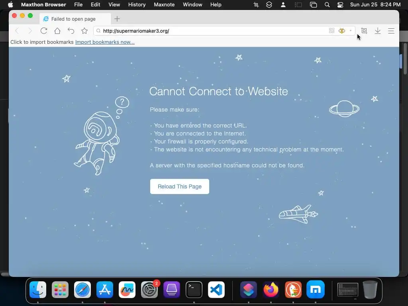Launch Safari from the dock
This screenshot has width=408, height=306.
82,290
